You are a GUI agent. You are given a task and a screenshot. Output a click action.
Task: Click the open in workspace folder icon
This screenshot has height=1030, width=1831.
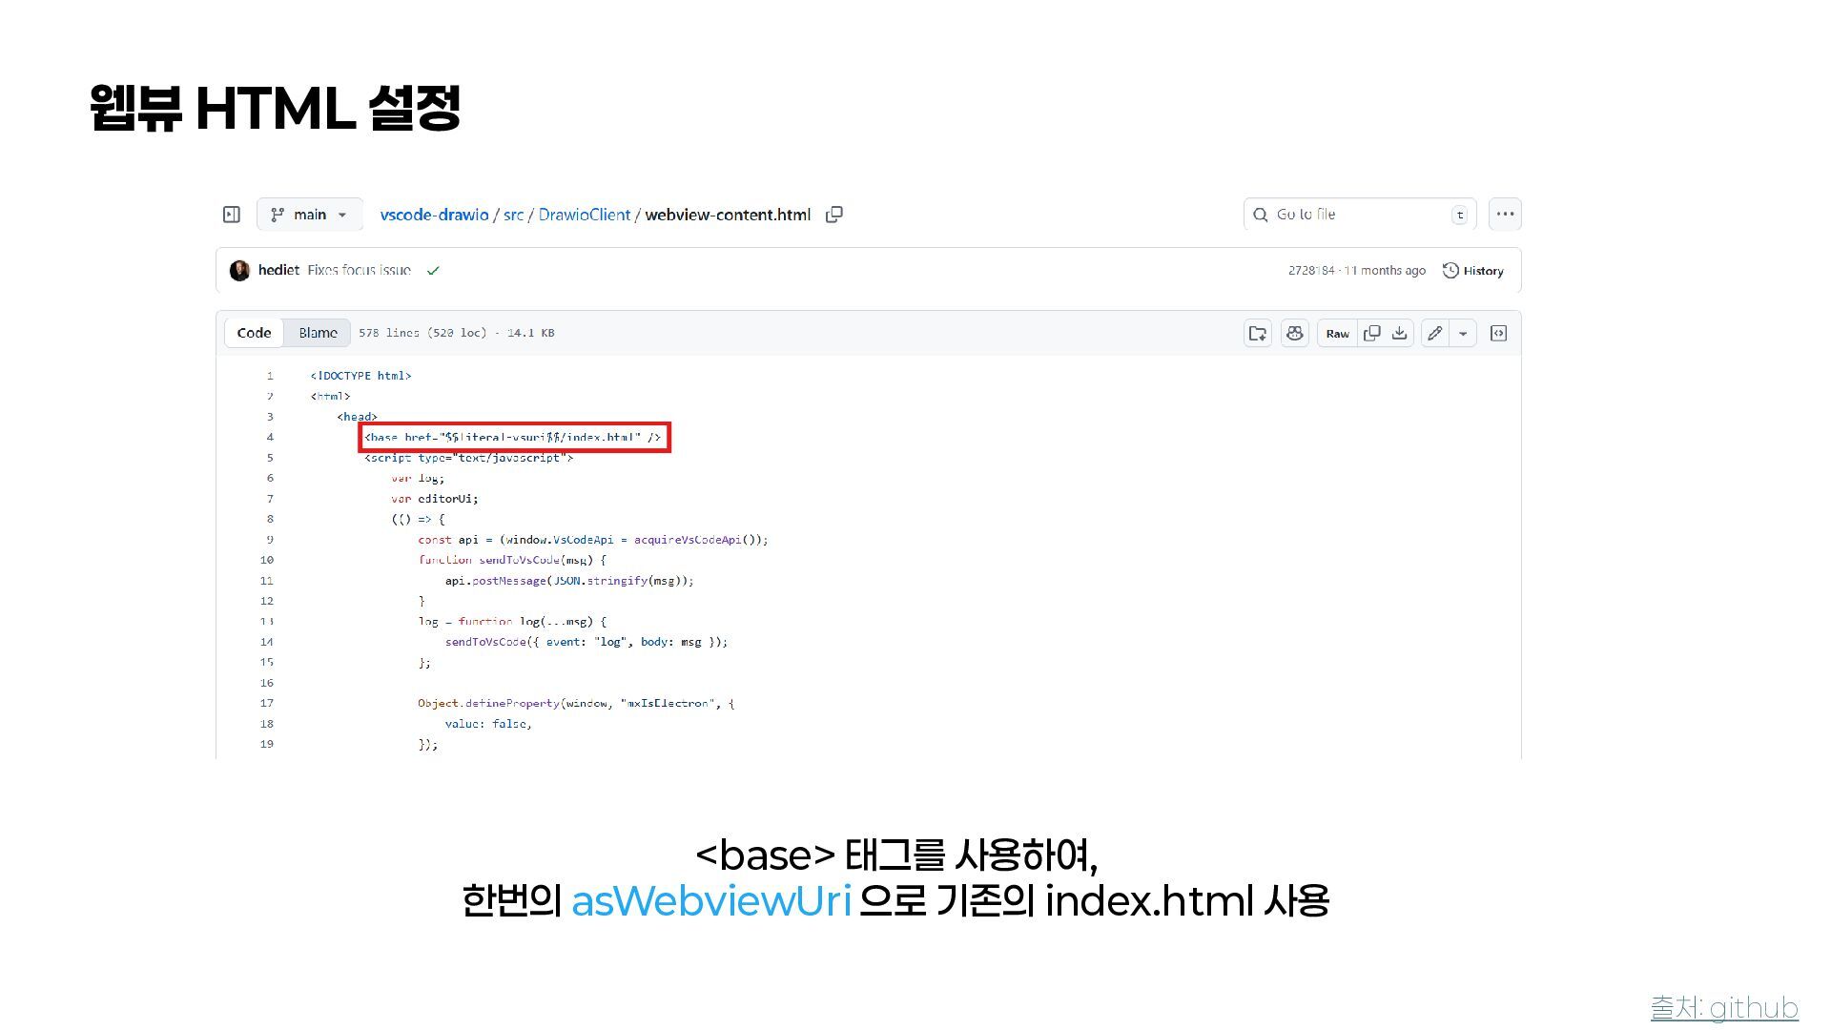[1258, 333]
